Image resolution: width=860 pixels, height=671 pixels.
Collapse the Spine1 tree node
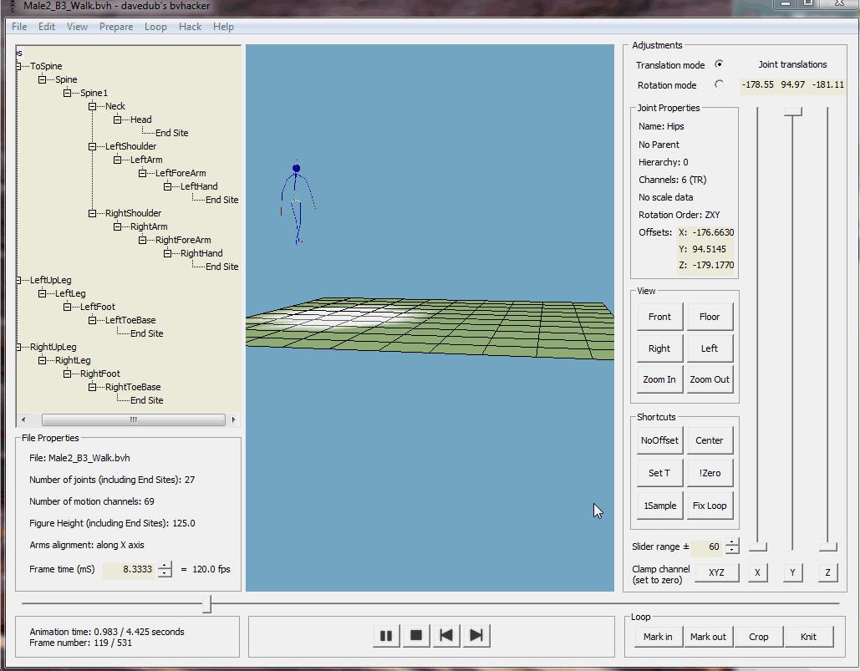(x=68, y=93)
